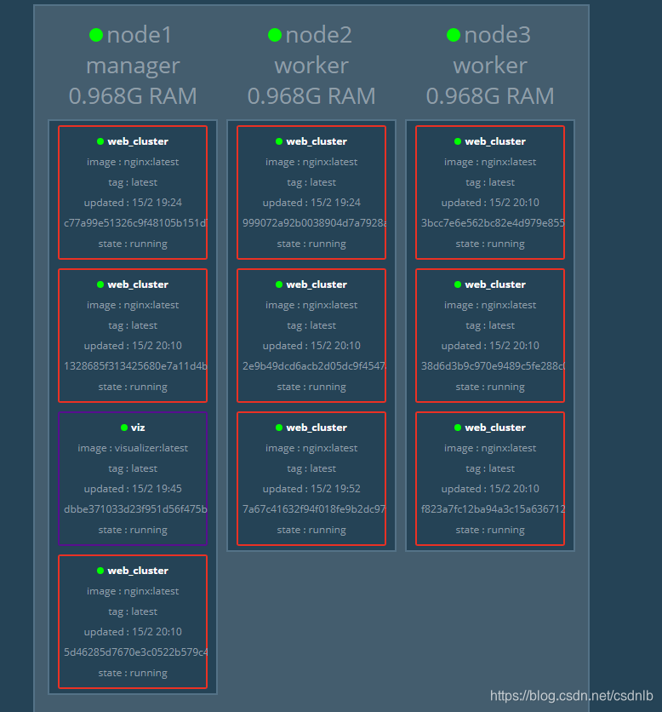The image size is (662, 712).
Task: Click web_cluster title in 999072a92b00 card
Action: pos(317,141)
